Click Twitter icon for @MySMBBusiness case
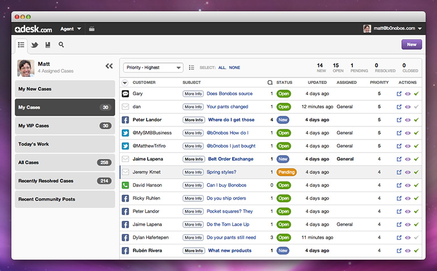 [125, 133]
